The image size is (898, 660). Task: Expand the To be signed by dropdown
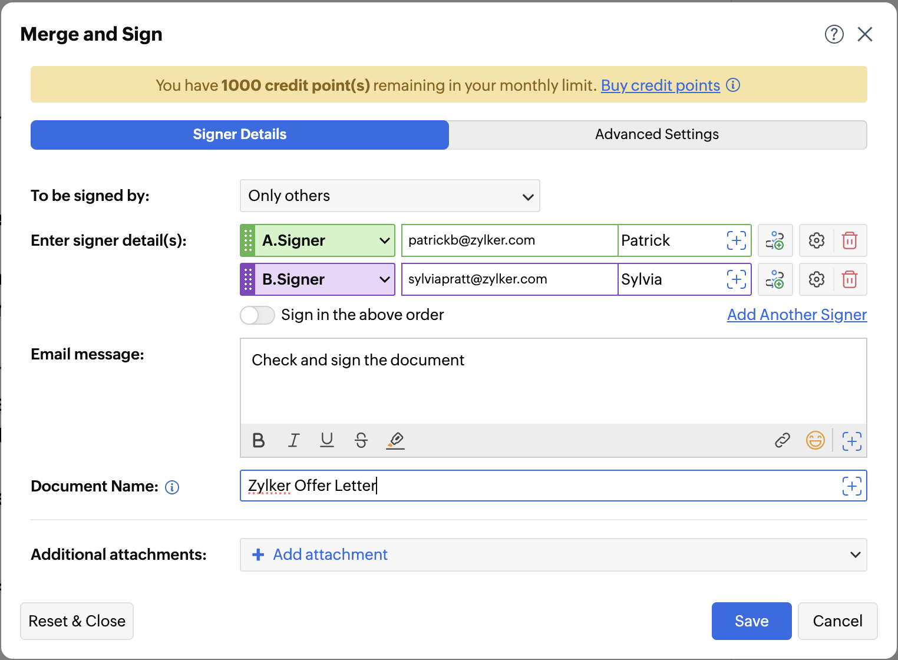390,196
